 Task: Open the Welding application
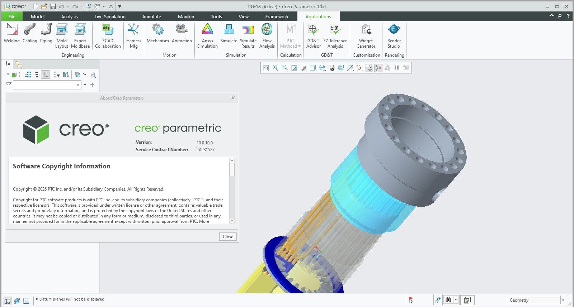tap(11, 34)
